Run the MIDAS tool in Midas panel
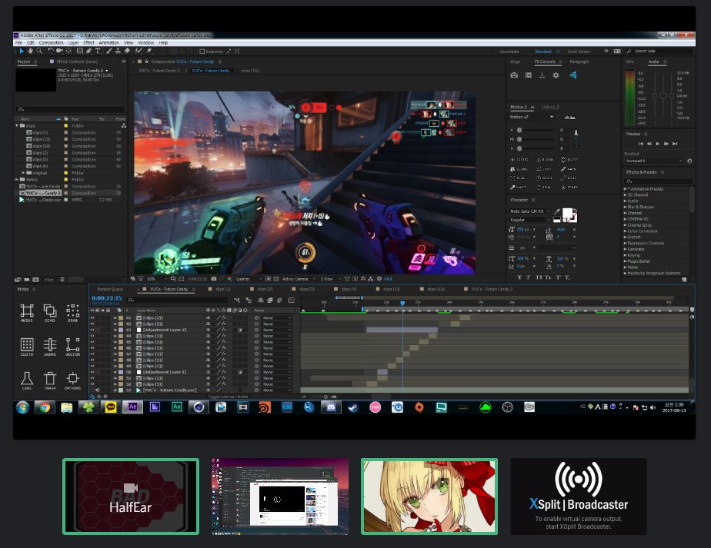Viewport: 711px width, 548px height. click(x=27, y=313)
